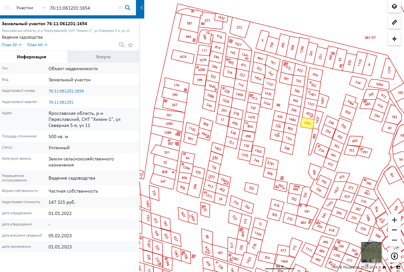Click the land category Земли сельскохозяйственного назначения
The height and width of the screenshot is (272, 404).
click(x=81, y=162)
